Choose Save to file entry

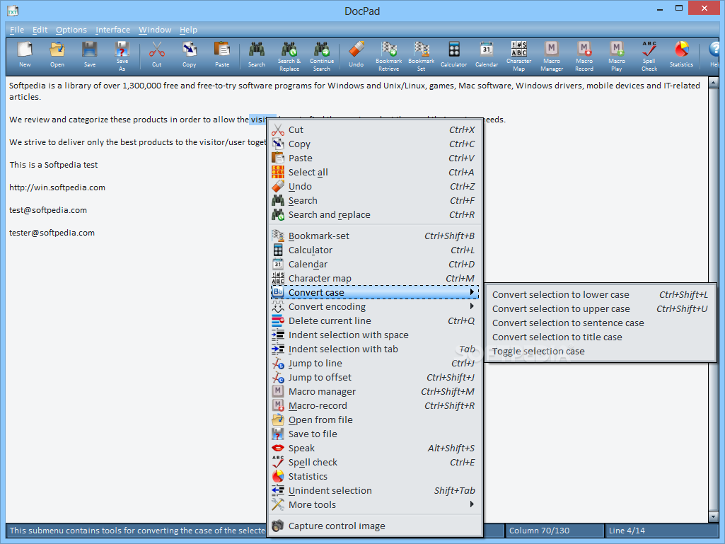point(374,434)
